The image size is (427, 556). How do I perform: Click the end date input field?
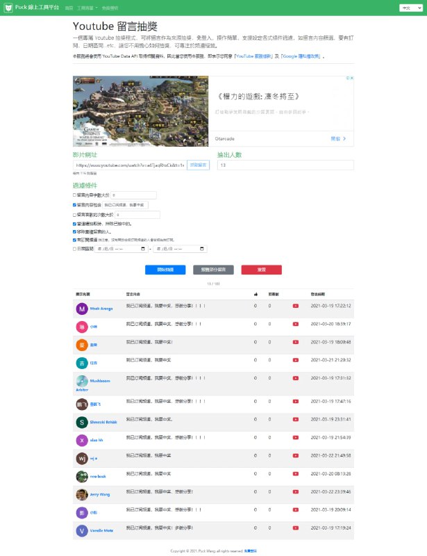[180, 249]
